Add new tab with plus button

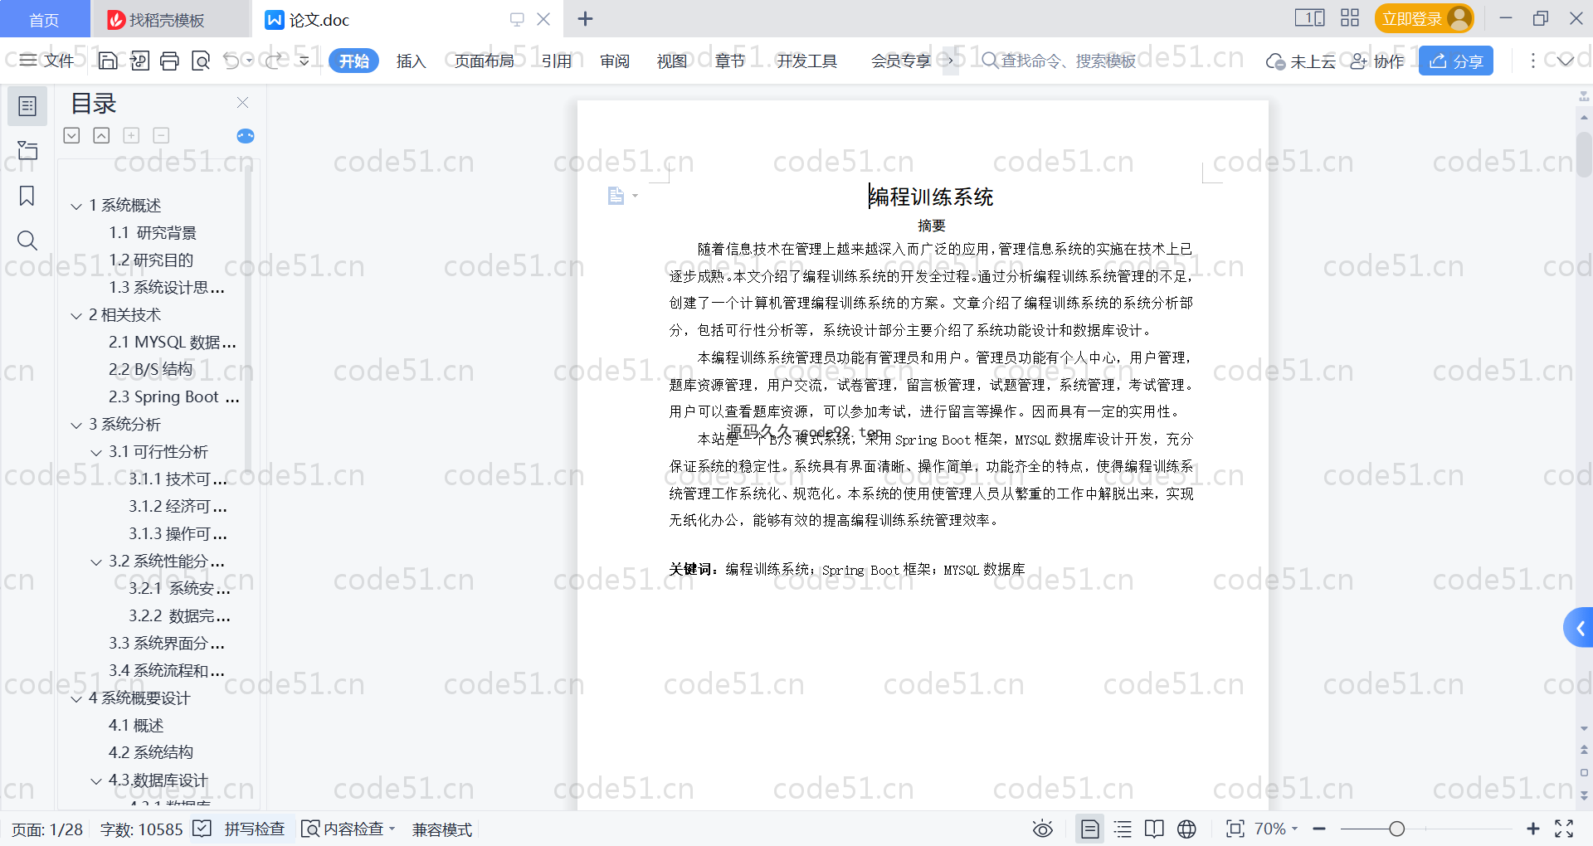pos(585,18)
